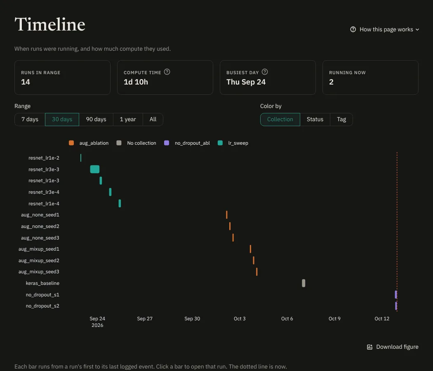Click the help circle icon beside How this page works
The image size is (433, 371).
click(x=353, y=29)
